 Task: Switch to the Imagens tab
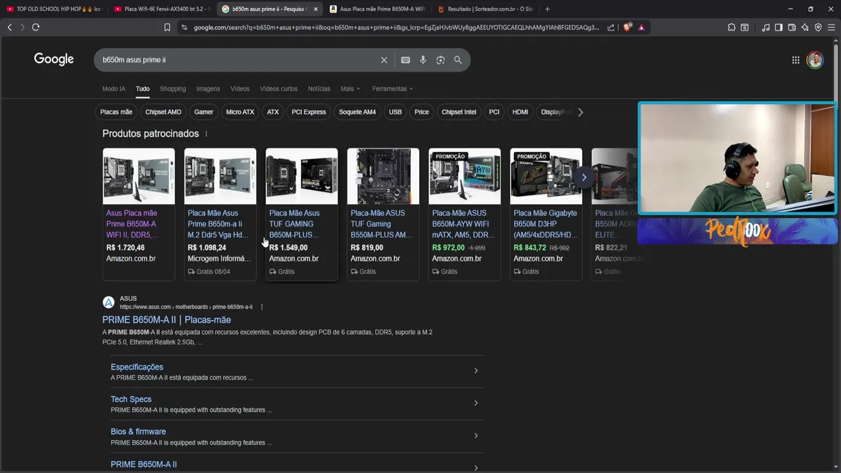[x=208, y=89]
